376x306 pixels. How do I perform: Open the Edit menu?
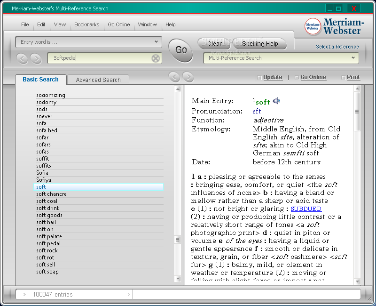point(41,24)
